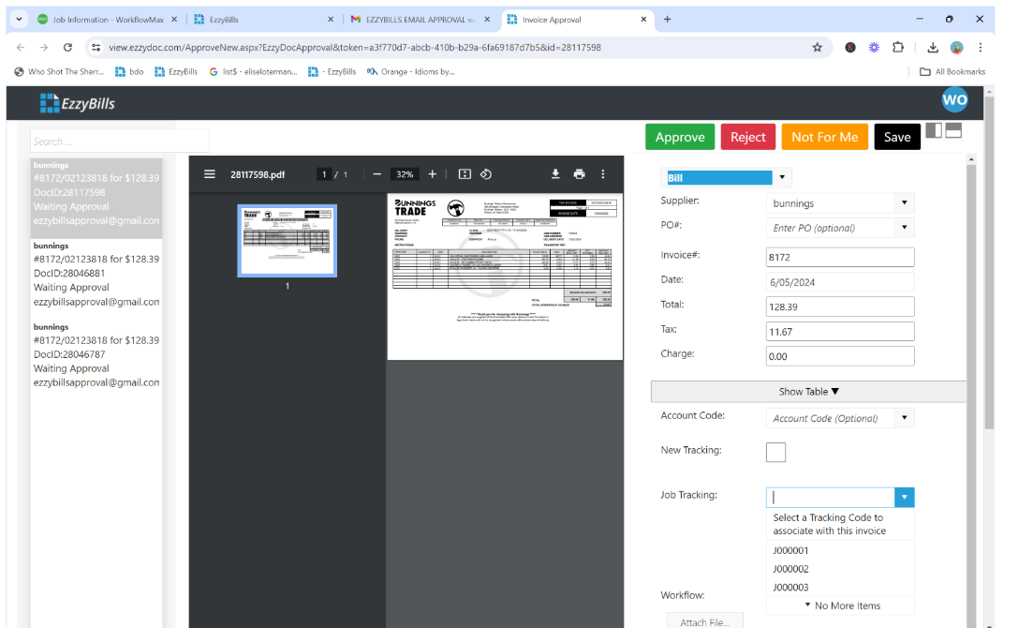The height and width of the screenshot is (628, 1018).
Task: Click the Show Table expander
Action: (x=807, y=391)
